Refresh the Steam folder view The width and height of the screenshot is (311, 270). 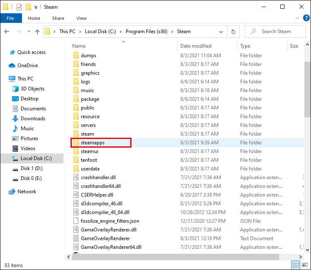233,32
